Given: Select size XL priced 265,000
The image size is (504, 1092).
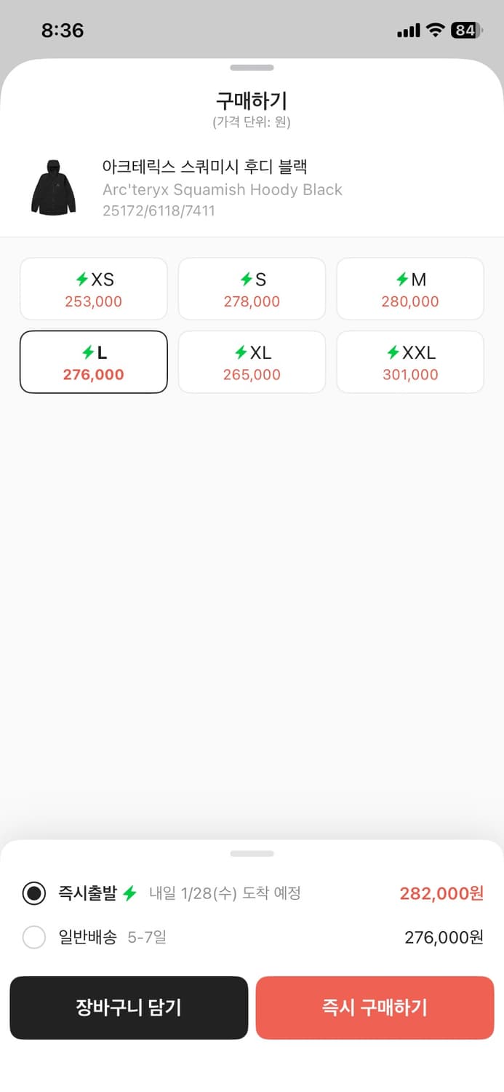Looking at the screenshot, I should pos(252,362).
